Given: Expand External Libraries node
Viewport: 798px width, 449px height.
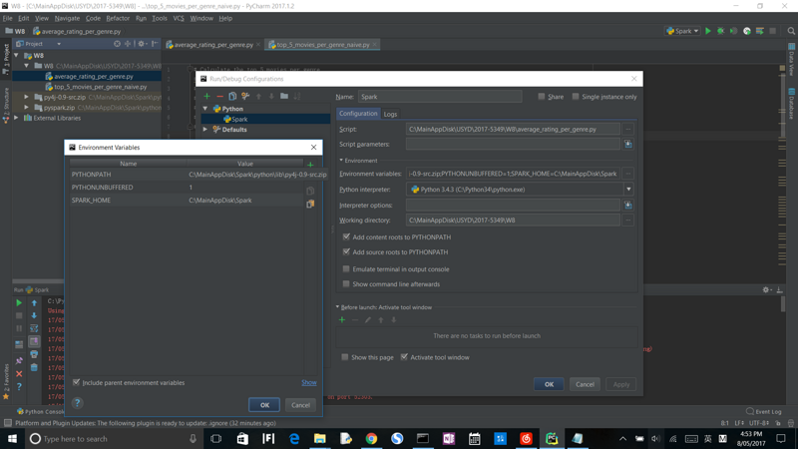Looking at the screenshot, I should click(x=16, y=118).
